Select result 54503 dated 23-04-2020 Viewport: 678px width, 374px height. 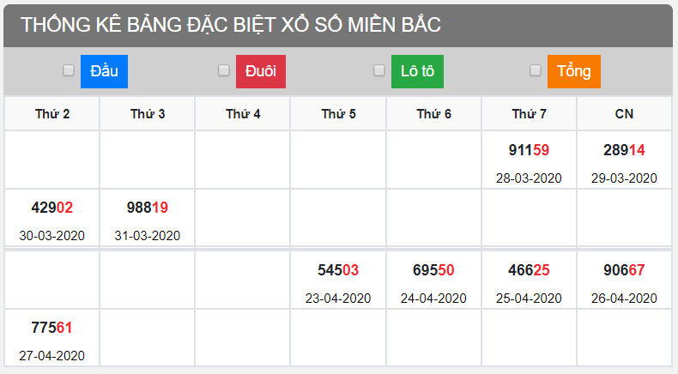tap(338, 270)
